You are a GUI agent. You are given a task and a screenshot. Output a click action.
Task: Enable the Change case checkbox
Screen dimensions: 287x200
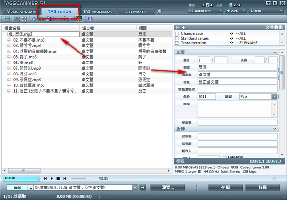coord(177,34)
